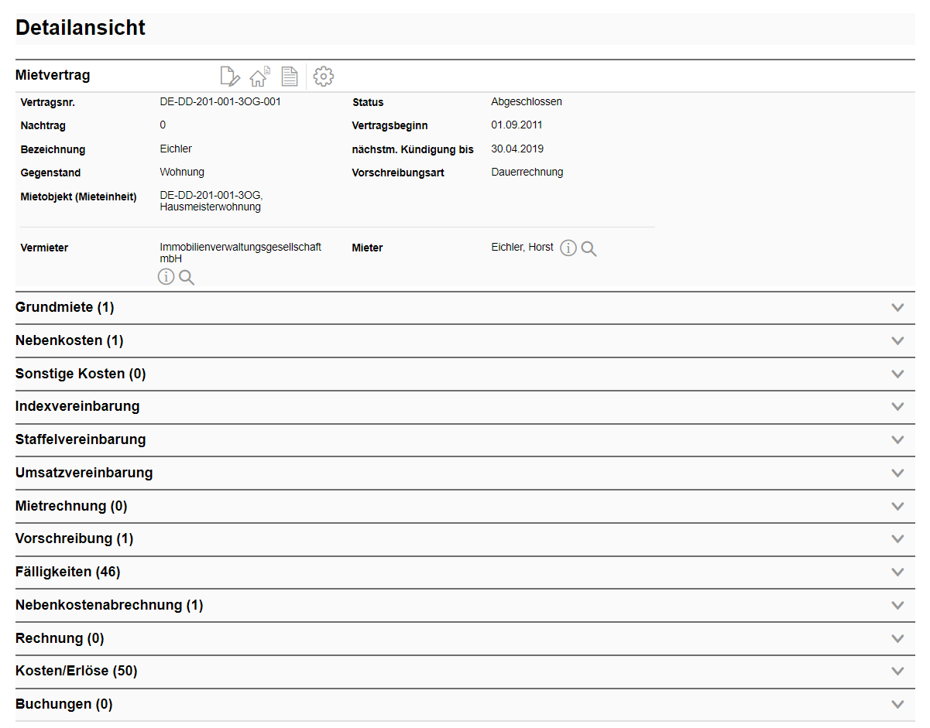Expand Umsatzvereinbarung with its chevron arrow
Viewport: 930px width, 728px height.
(897, 473)
